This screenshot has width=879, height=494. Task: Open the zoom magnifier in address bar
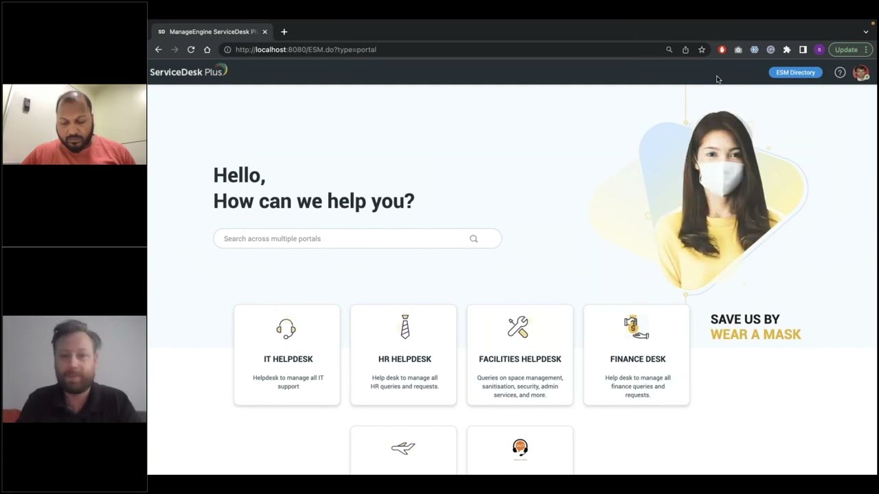coord(669,49)
